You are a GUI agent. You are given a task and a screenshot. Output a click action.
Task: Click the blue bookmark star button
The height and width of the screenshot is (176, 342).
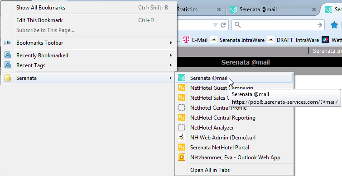click(x=334, y=25)
